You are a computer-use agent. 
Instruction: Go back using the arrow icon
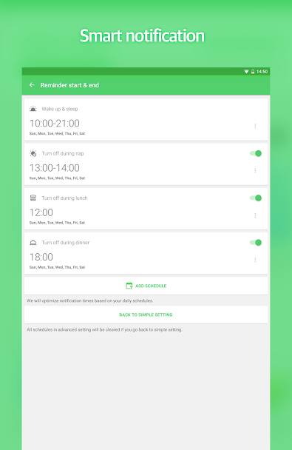point(32,85)
